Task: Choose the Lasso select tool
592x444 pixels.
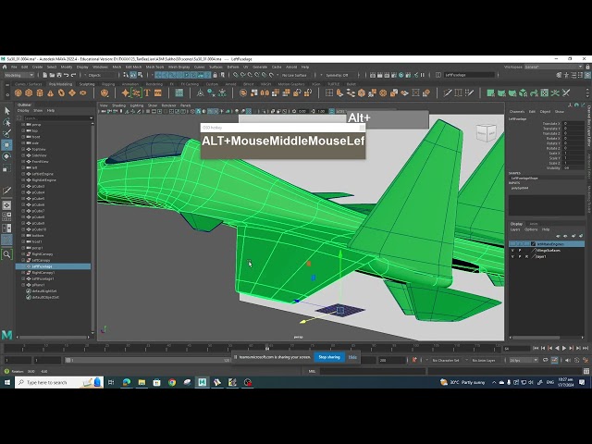Action: (x=6, y=122)
